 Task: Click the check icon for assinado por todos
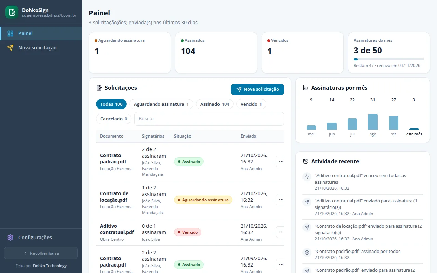click(x=307, y=253)
